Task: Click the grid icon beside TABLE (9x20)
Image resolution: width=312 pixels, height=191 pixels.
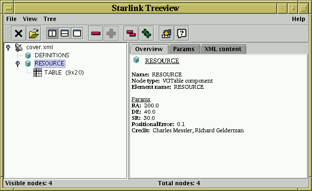Action: (x=38, y=72)
